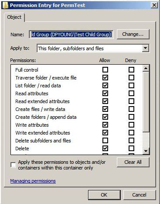This screenshot has height=204, width=160.
Task: Uncheck Allow for Read attributes
Action: [105, 93]
